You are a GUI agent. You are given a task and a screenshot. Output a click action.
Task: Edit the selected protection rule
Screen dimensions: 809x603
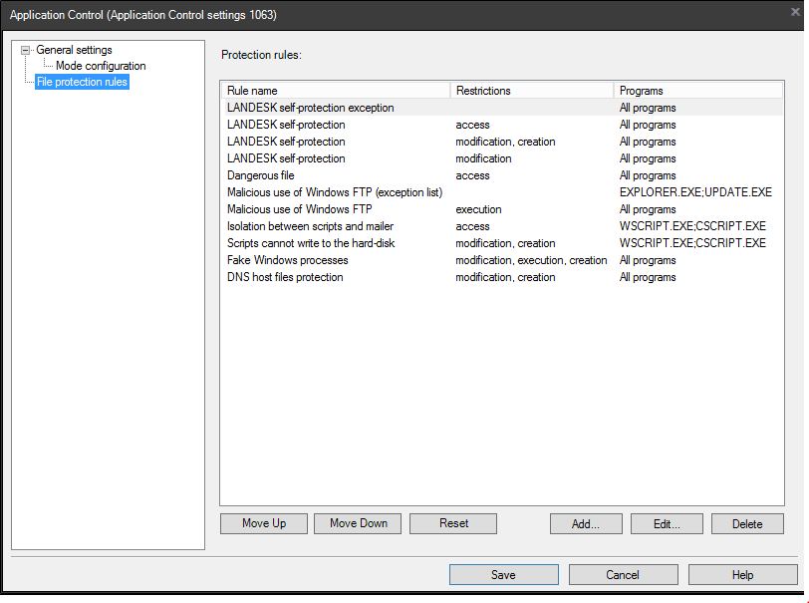(x=666, y=523)
